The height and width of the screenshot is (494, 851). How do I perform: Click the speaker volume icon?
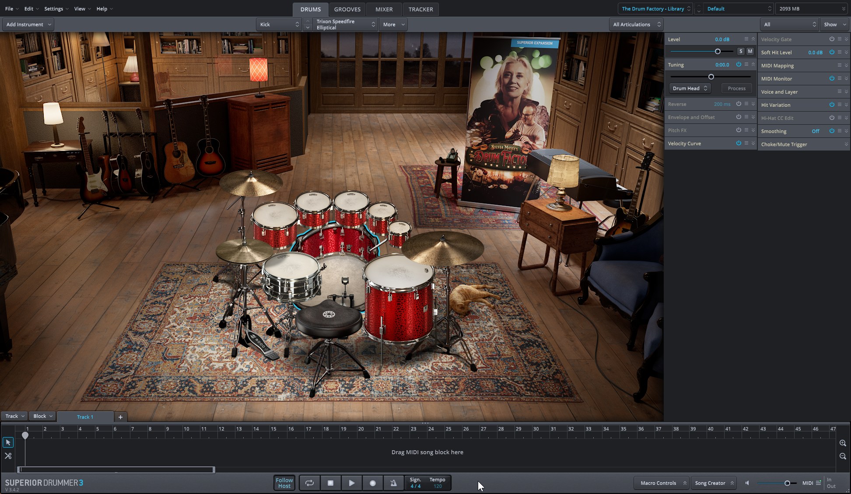pyautogui.click(x=747, y=483)
